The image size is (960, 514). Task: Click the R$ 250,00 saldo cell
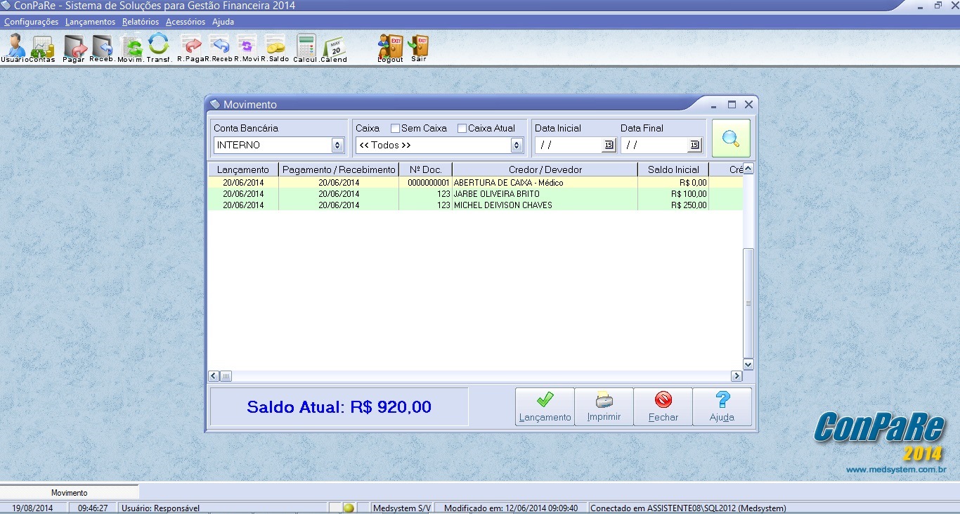point(673,205)
